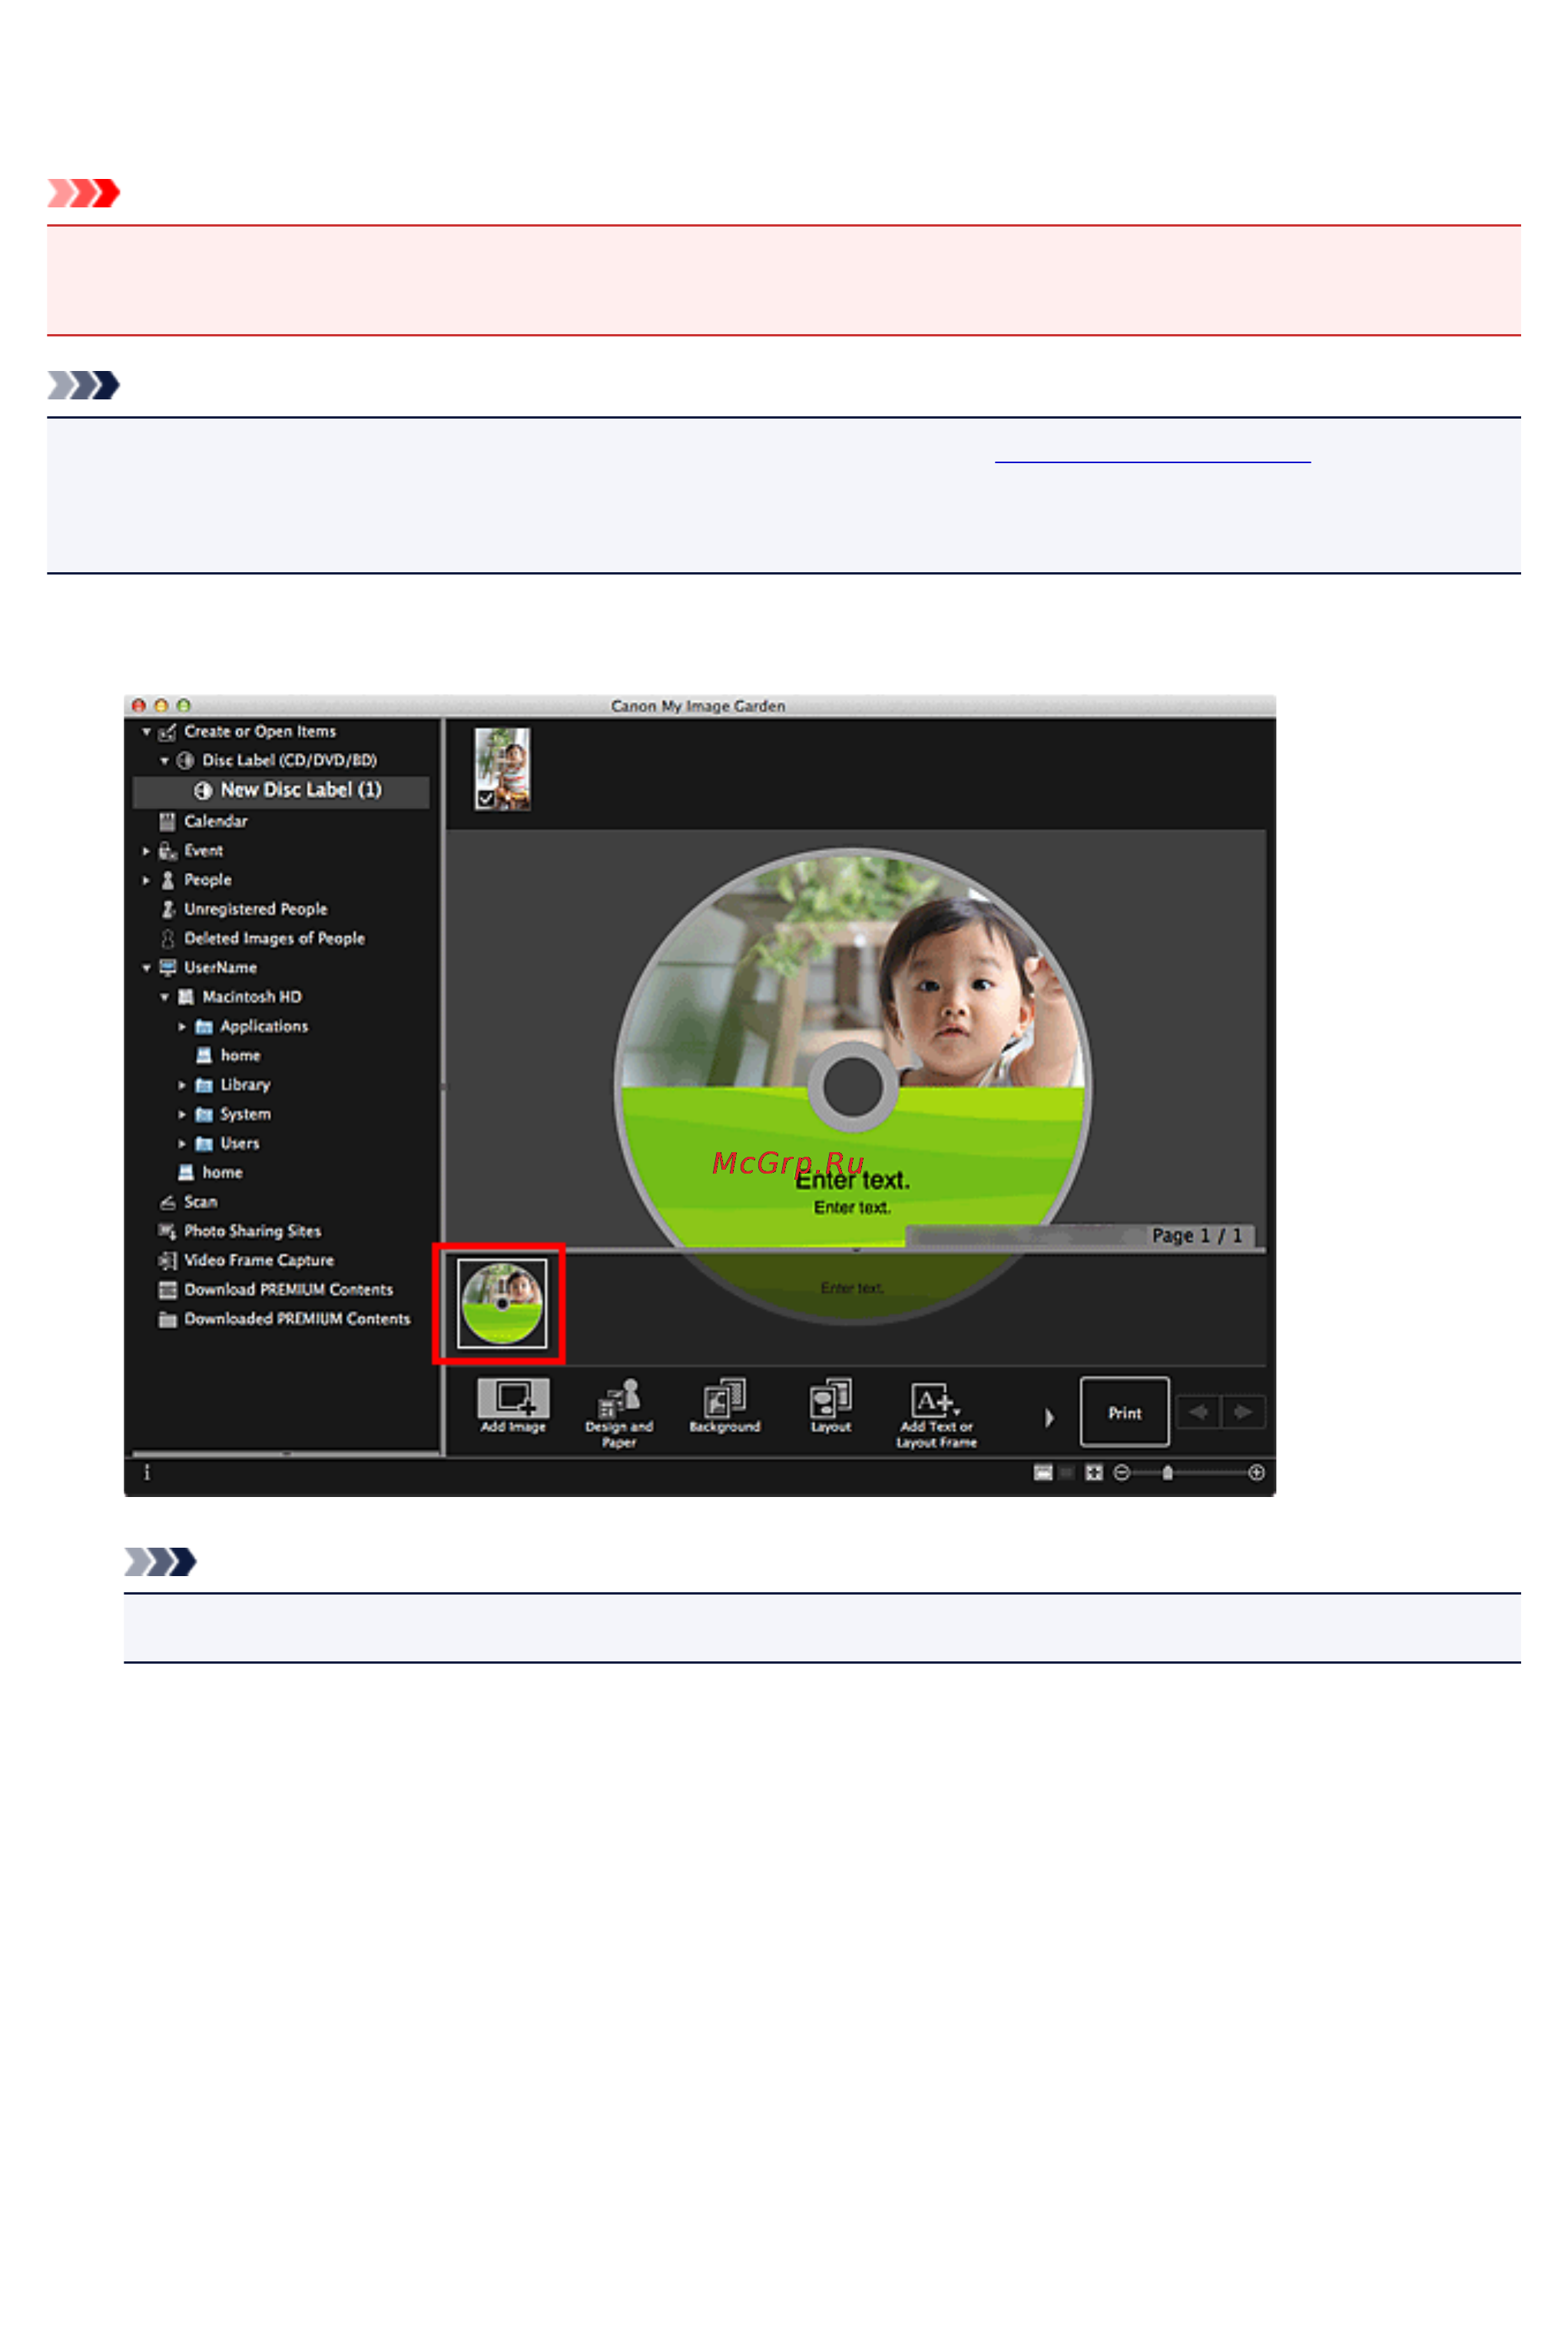This screenshot has width=1568, height=2325.
Task: Toggle checkbox on baby photo thumbnail
Action: click(486, 799)
